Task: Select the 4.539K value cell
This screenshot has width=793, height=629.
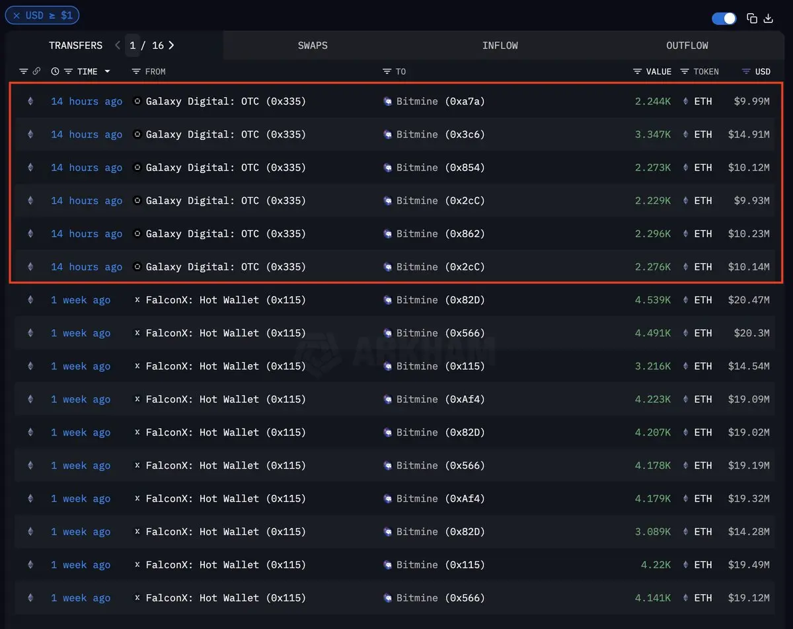Action: click(653, 300)
